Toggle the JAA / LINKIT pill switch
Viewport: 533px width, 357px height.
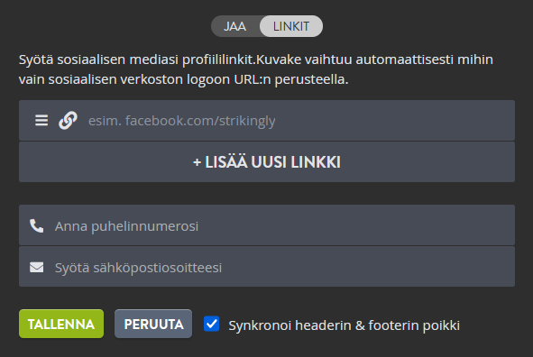267,26
